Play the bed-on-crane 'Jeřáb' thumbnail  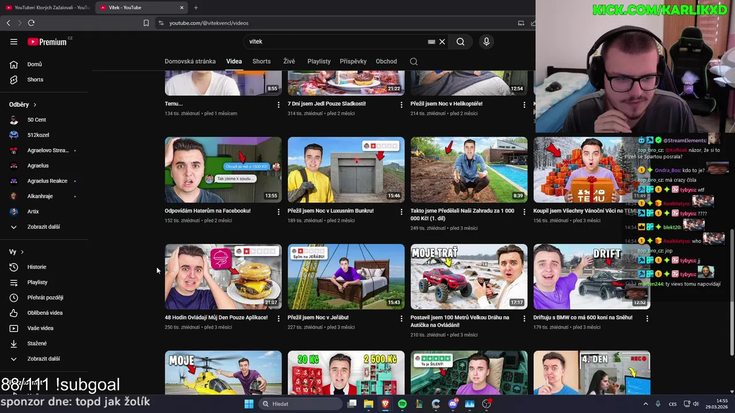point(346,276)
